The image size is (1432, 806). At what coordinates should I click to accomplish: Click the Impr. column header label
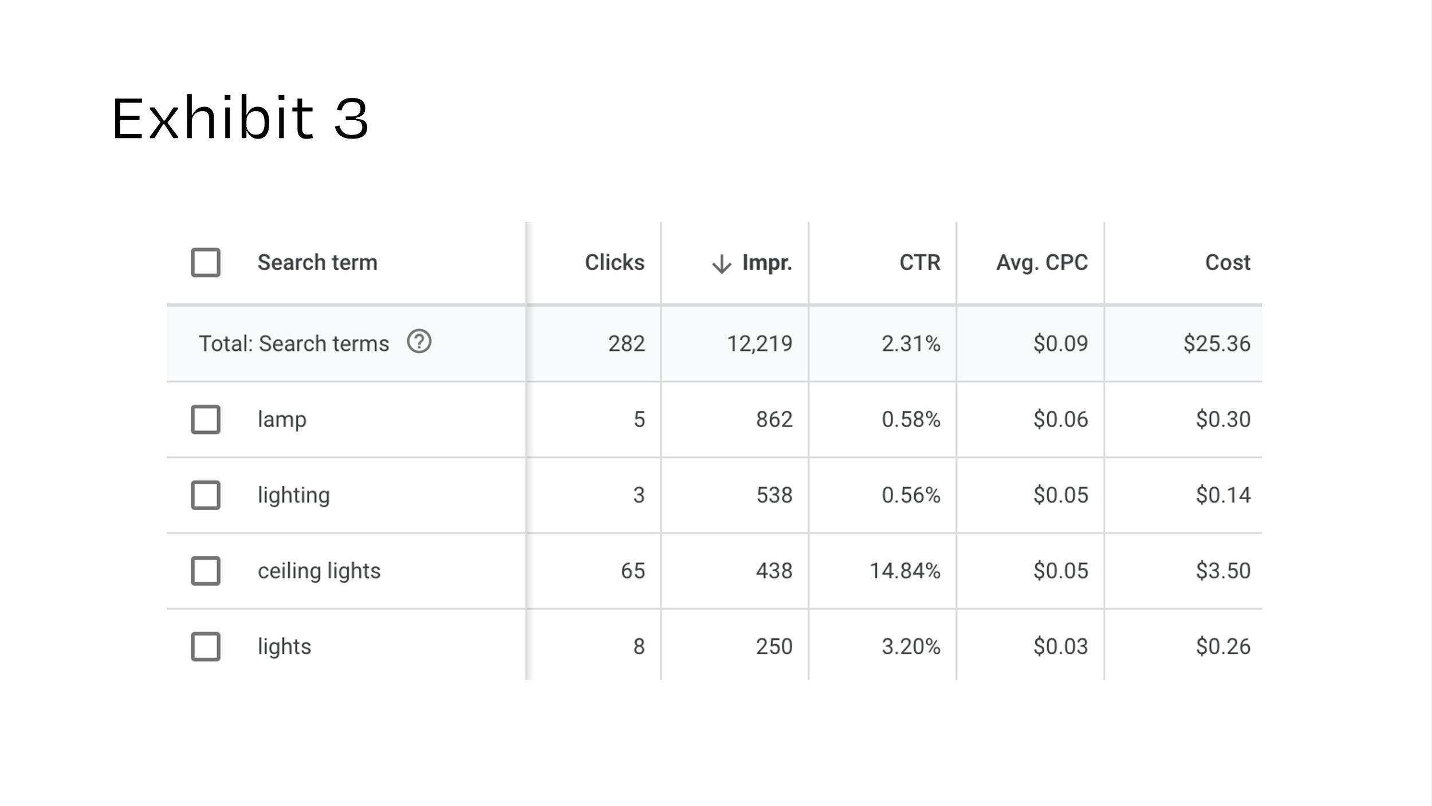click(x=767, y=263)
